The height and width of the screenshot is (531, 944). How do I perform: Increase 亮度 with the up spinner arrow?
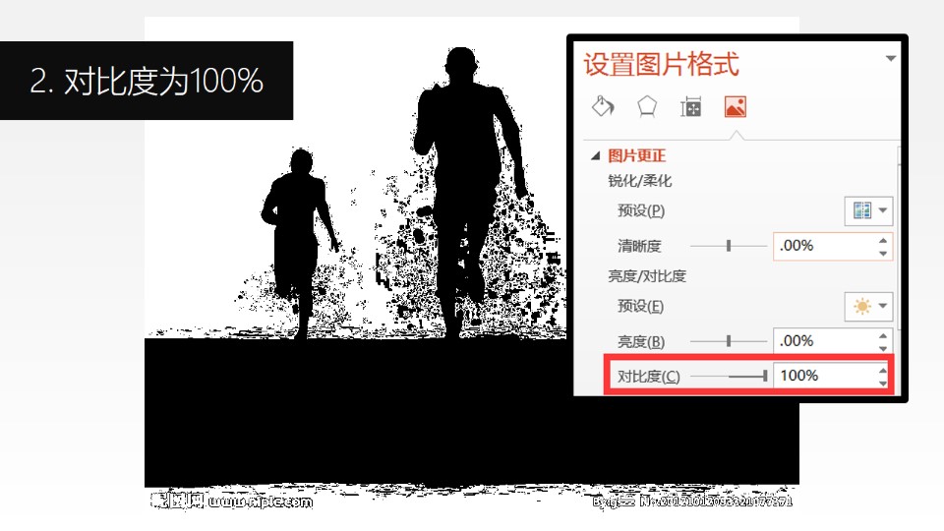883,335
